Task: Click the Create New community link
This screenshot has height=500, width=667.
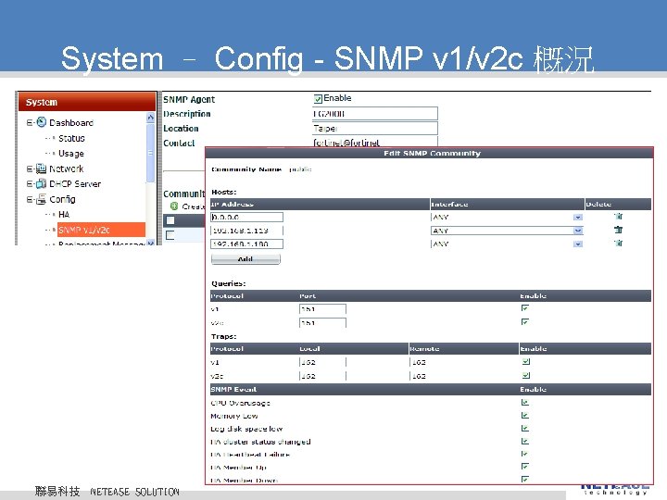Action: tap(193, 206)
